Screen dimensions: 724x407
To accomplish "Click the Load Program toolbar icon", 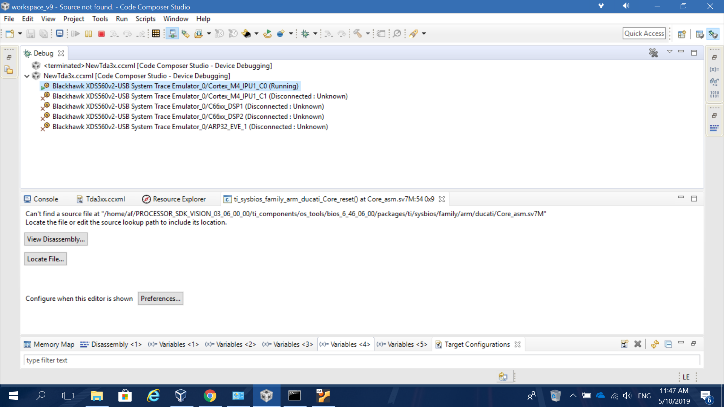I will [198, 34].
